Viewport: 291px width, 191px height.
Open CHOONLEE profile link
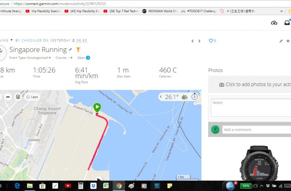click(31, 40)
